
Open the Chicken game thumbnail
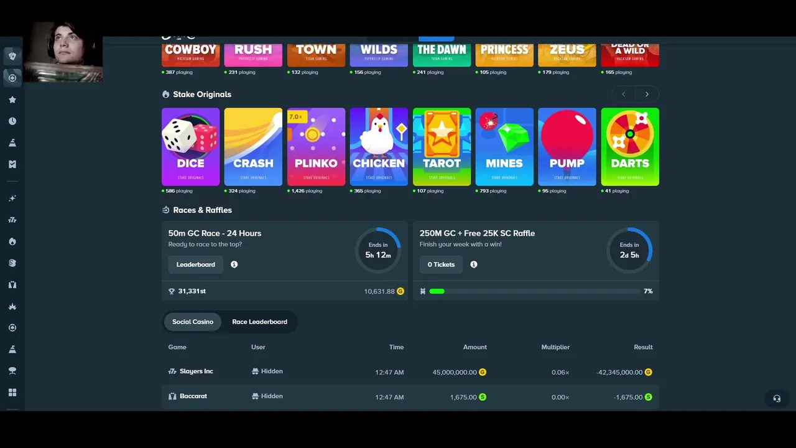379,147
